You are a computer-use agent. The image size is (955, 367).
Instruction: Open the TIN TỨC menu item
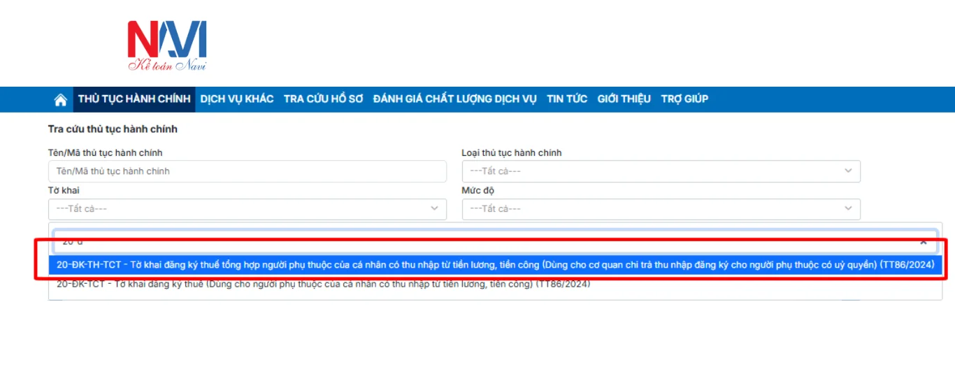[567, 99]
